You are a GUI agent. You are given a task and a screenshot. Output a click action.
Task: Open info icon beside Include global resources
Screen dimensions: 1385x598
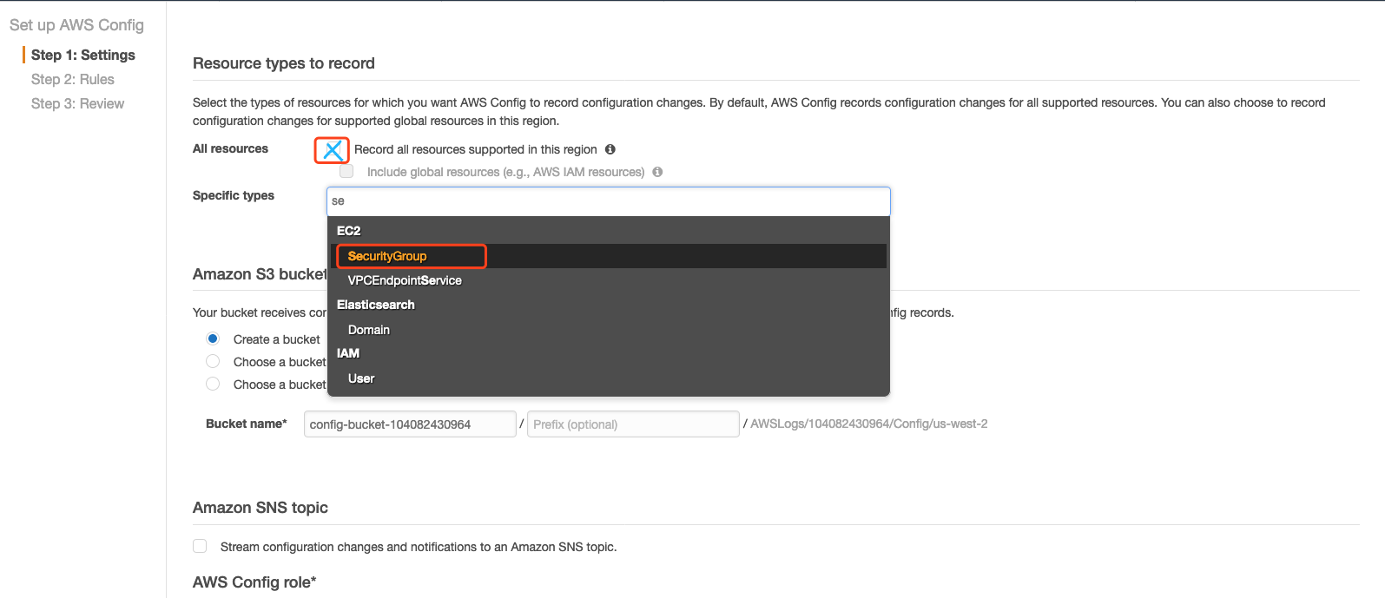coord(657,172)
